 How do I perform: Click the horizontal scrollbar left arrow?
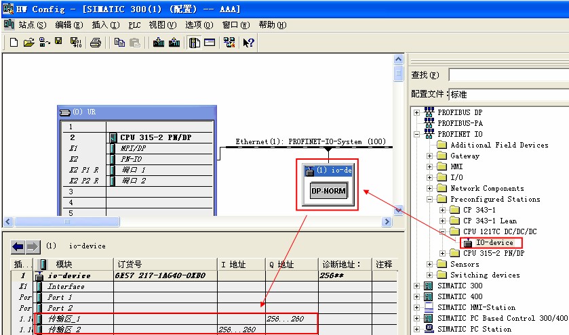tap(8, 222)
